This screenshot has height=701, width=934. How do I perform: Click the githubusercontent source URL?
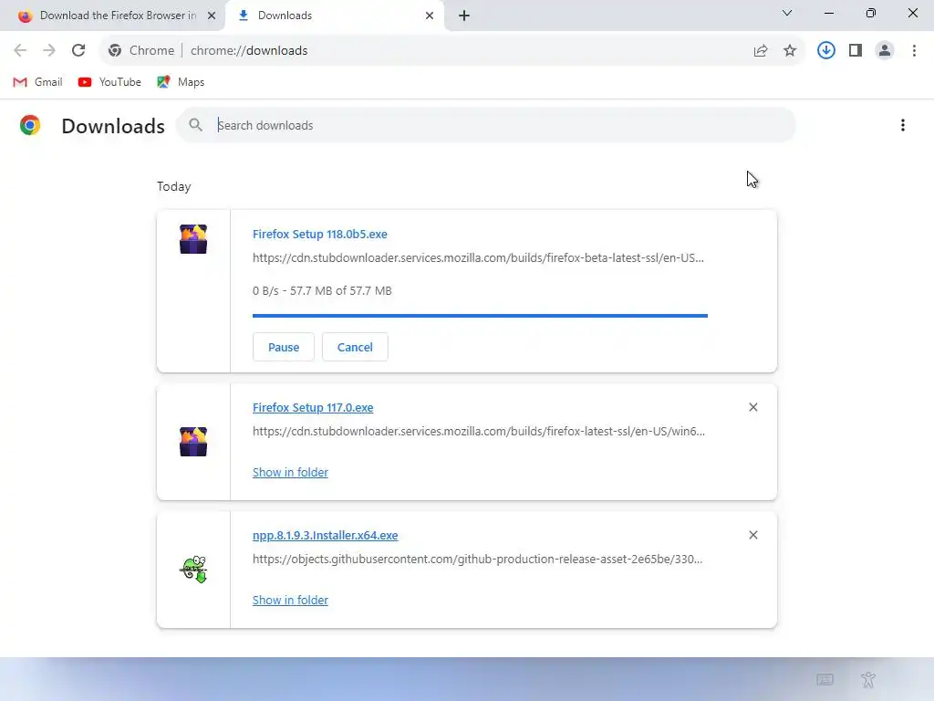point(478,560)
